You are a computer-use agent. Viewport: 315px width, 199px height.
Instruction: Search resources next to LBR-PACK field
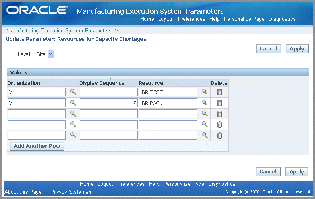point(205,103)
